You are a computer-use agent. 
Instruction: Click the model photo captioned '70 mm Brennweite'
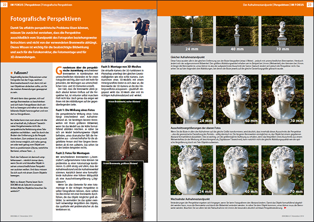coord(122,190)
